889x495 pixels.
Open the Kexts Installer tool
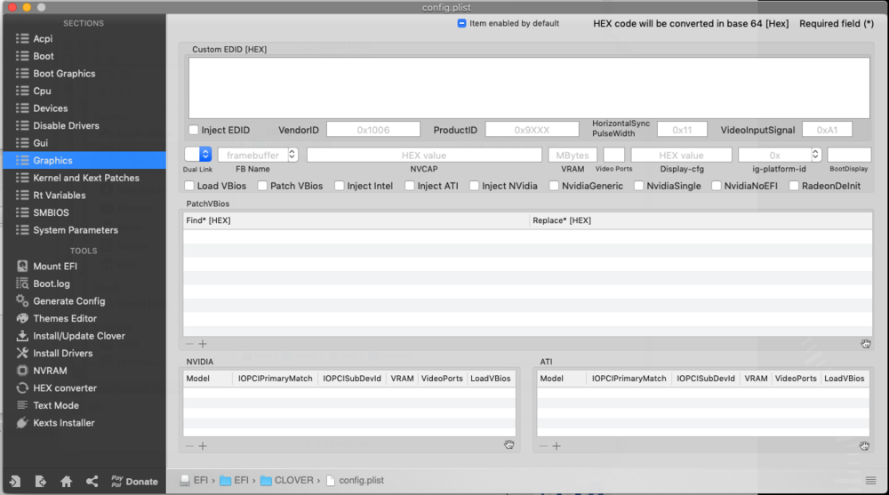[x=63, y=423]
